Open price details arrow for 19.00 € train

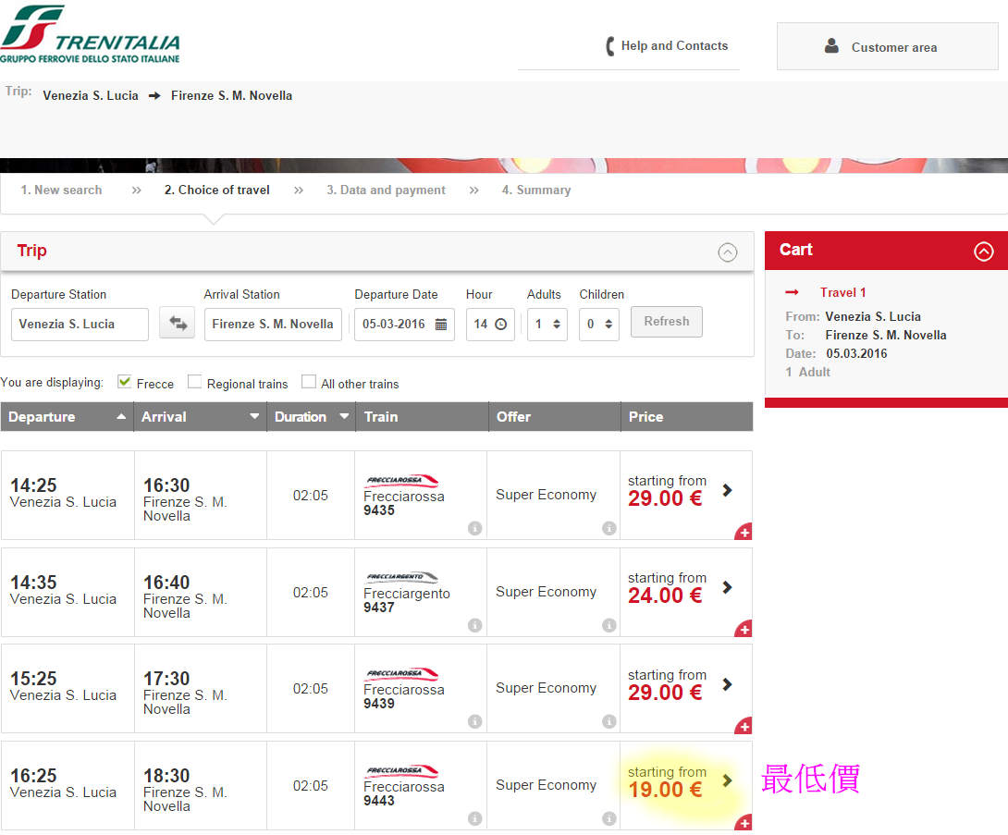pos(727,780)
